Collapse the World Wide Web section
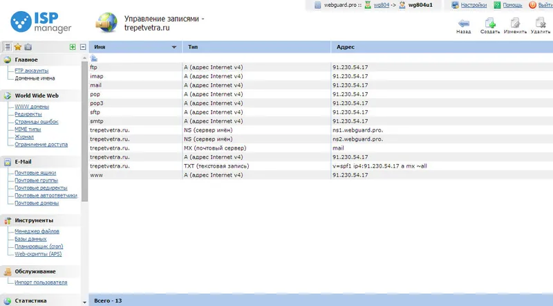 pos(37,96)
